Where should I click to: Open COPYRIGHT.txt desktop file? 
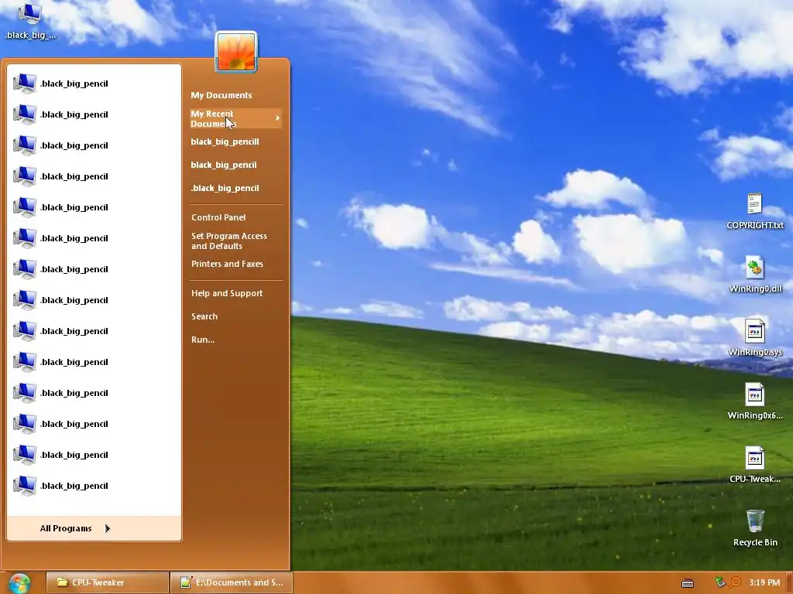pyautogui.click(x=754, y=211)
